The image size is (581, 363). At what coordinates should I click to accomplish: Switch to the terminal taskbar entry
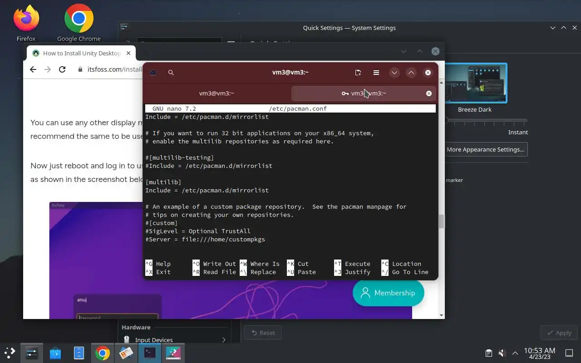150,353
